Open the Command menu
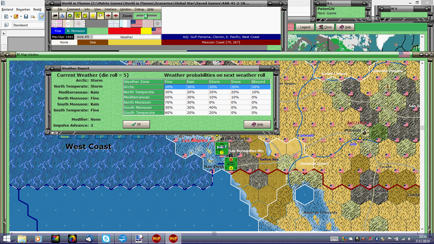The height and width of the screenshot is (244, 434). tap(74, 9)
